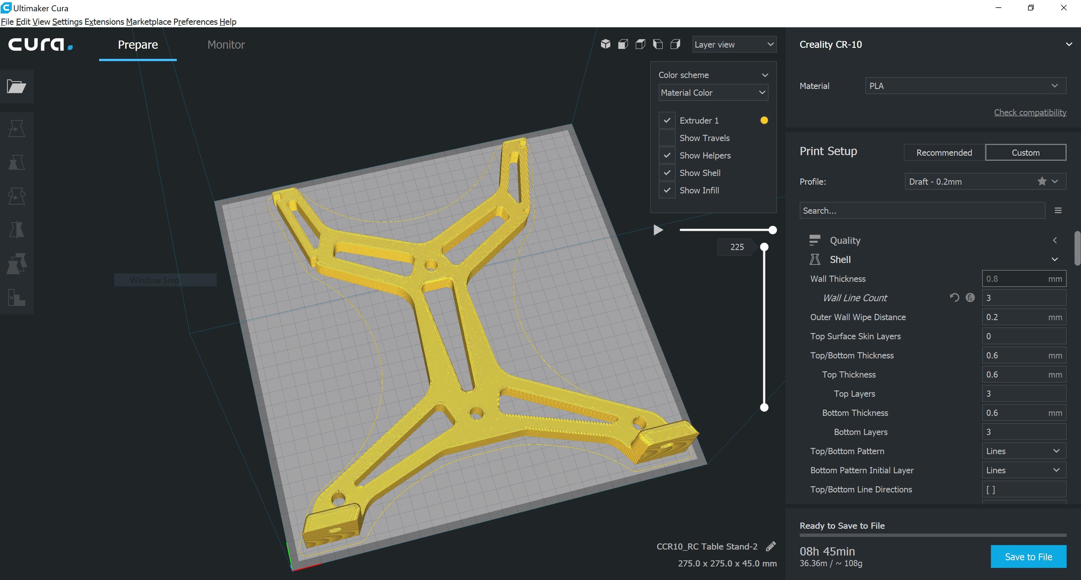Switch to right side view cube icon
The height and width of the screenshot is (580, 1081).
(675, 44)
